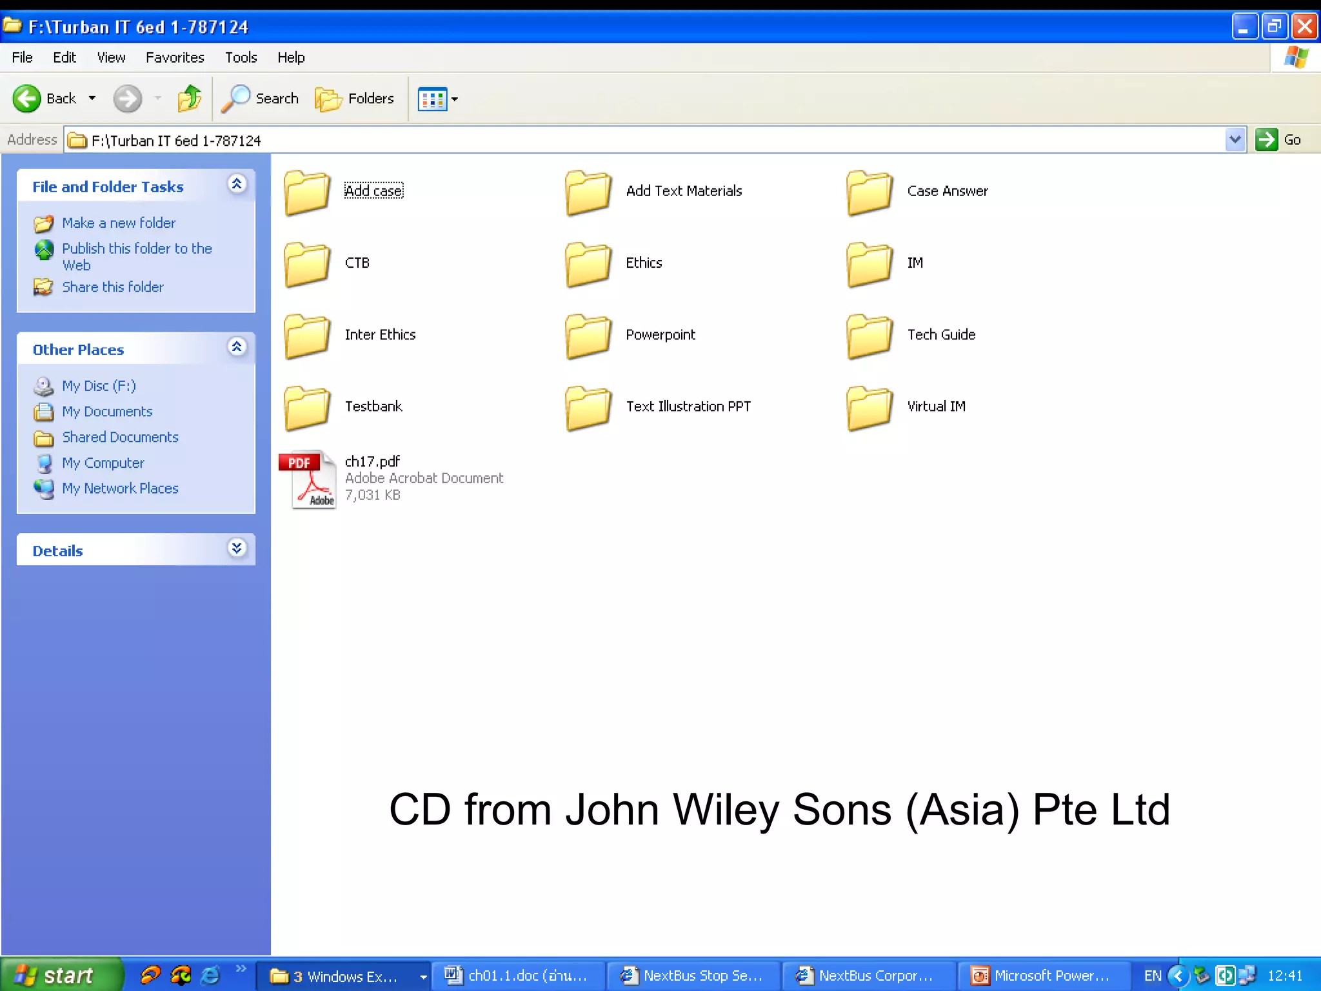Open Back history dropdown arrow
1321x991 pixels.
92,99
